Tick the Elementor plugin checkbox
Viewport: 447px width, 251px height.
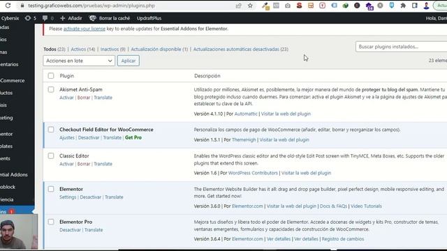[x=51, y=189]
